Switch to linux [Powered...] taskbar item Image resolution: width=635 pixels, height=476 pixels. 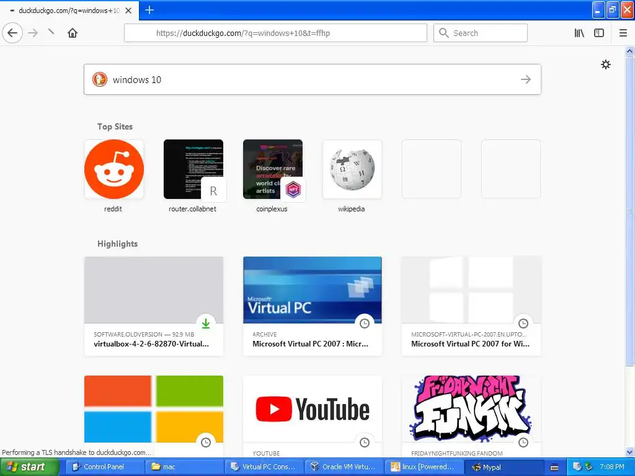423,467
